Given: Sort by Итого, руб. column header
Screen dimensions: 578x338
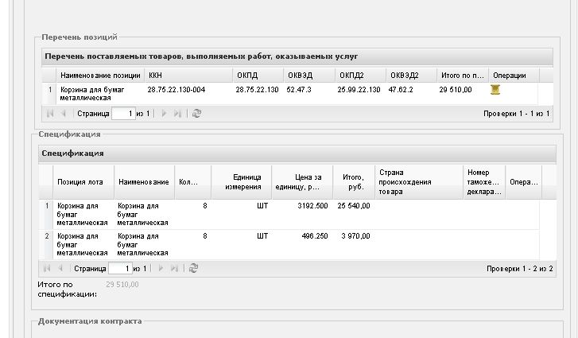Looking at the screenshot, I should pyautogui.click(x=354, y=182).
